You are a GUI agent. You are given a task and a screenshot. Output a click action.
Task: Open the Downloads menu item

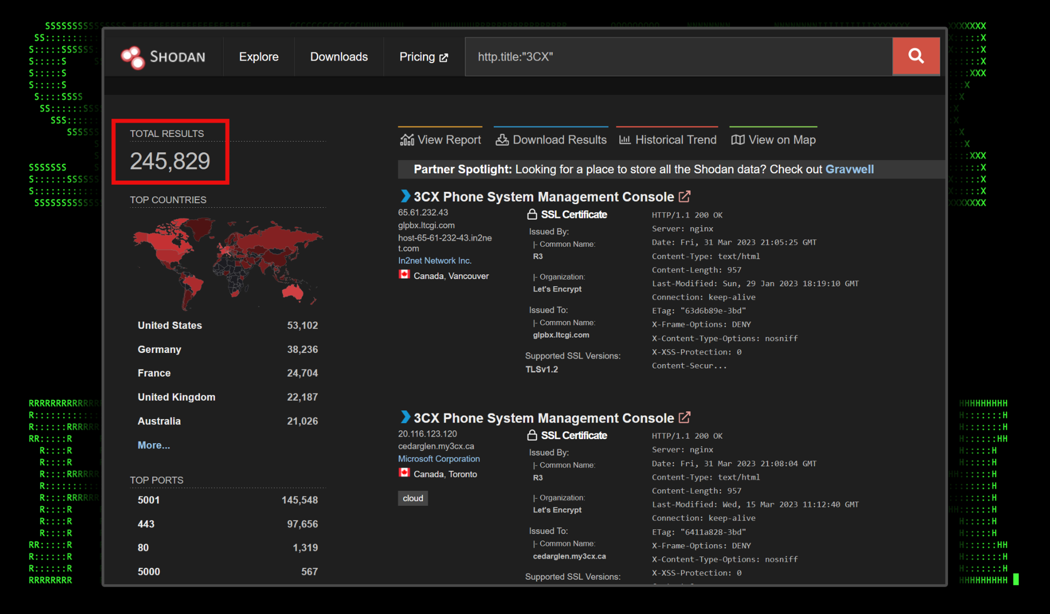339,57
